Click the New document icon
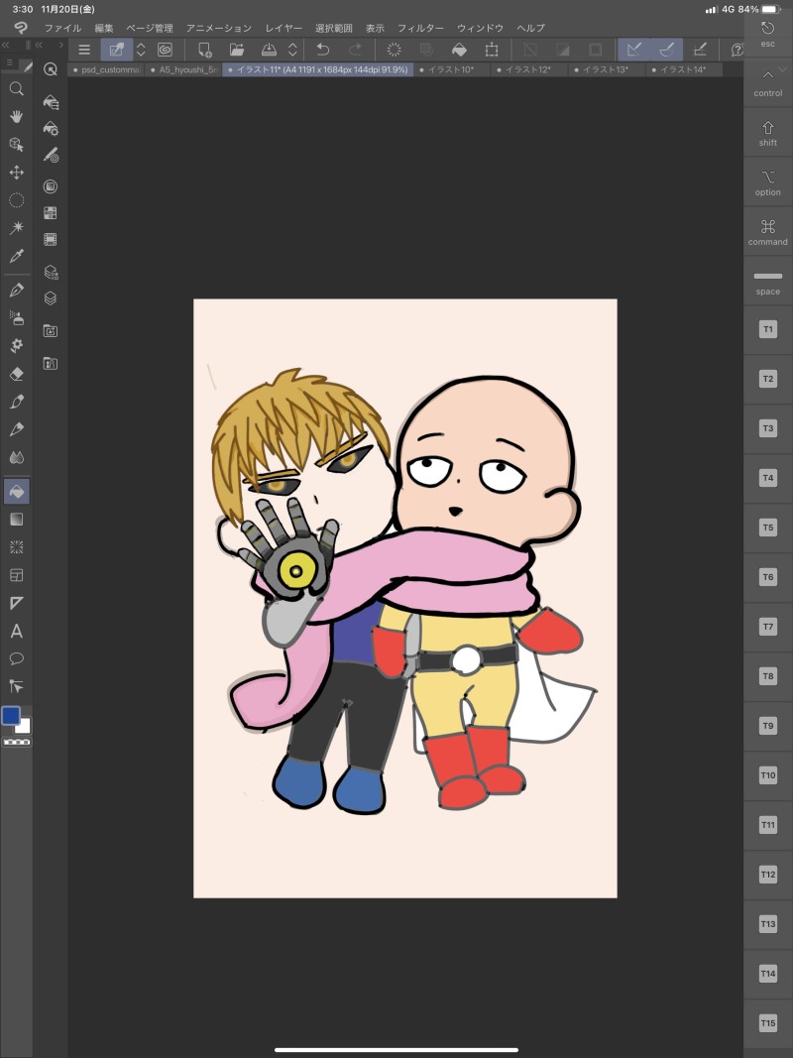 [x=204, y=50]
